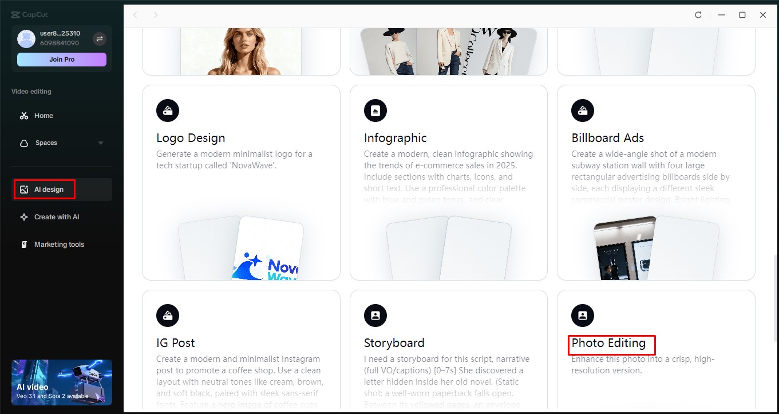
Task: Click the Infographic card's document icon
Action: pos(375,110)
